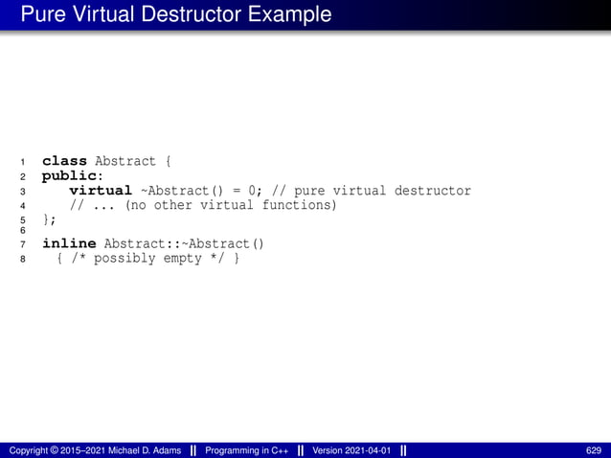The image size is (611, 458).
Task: Click the "virtual ~Abstract() = 0;" declaration
Action: (166, 191)
